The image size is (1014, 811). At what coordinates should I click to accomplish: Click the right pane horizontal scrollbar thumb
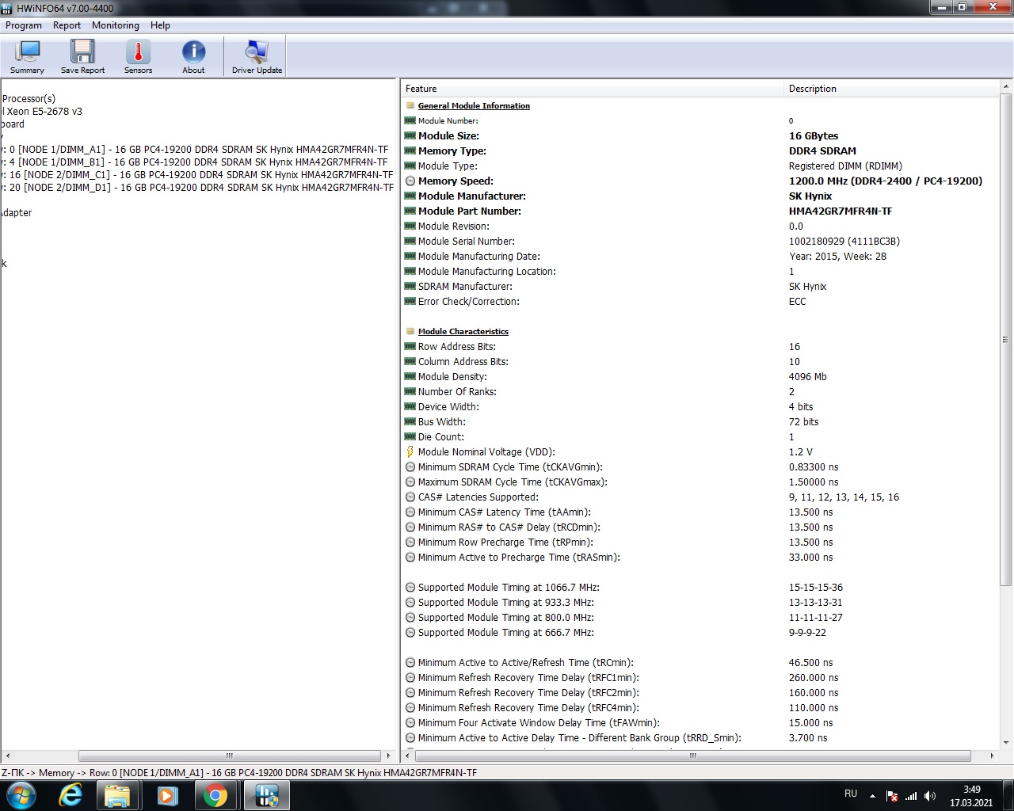point(693,756)
